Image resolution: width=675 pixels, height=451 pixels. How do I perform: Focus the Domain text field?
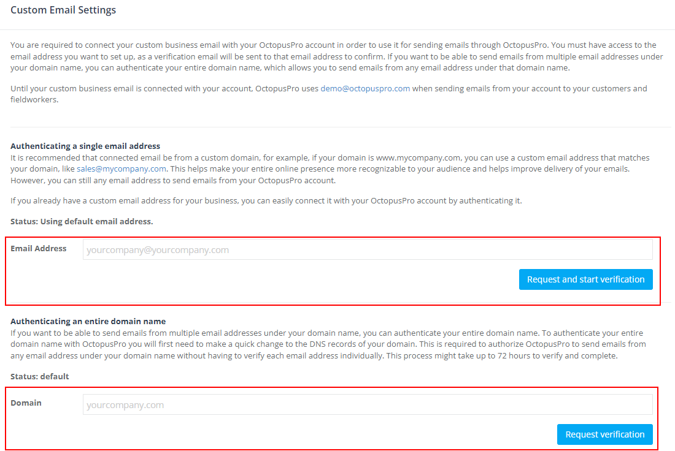pos(368,404)
